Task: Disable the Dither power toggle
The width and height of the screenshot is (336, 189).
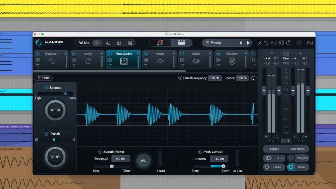Action: pos(291,167)
